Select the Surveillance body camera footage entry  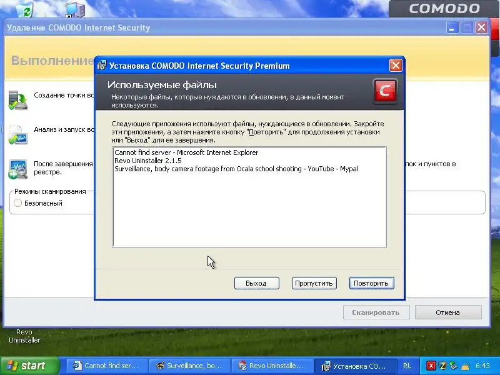236,169
